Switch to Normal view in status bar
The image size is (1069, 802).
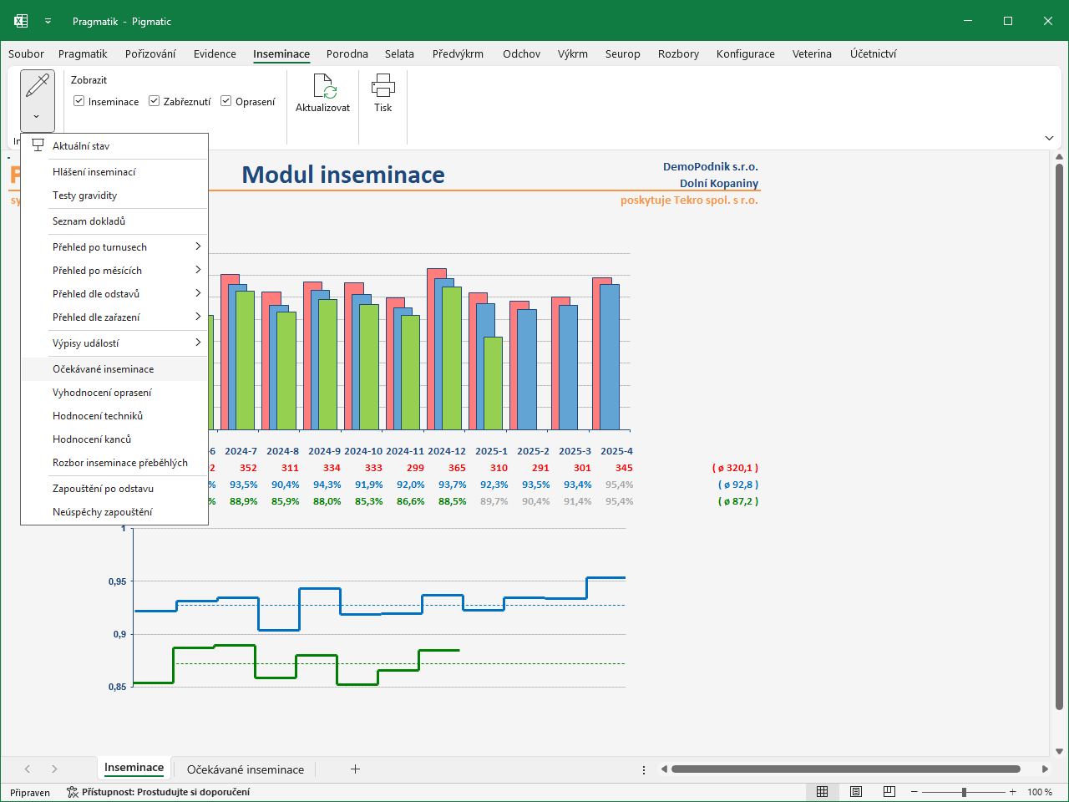[822, 792]
